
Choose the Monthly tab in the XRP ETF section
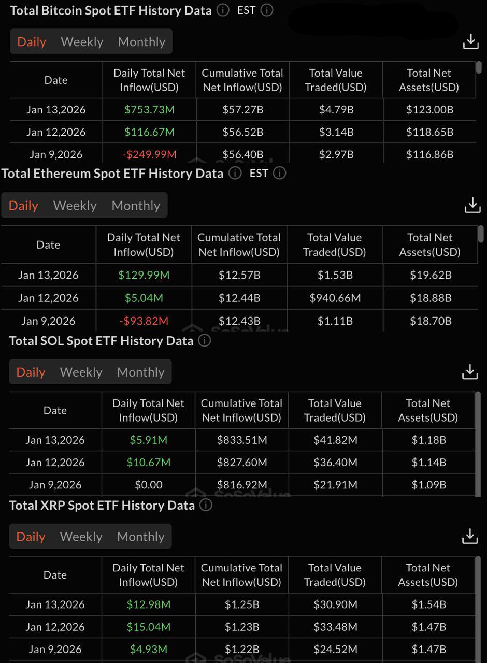pos(140,537)
